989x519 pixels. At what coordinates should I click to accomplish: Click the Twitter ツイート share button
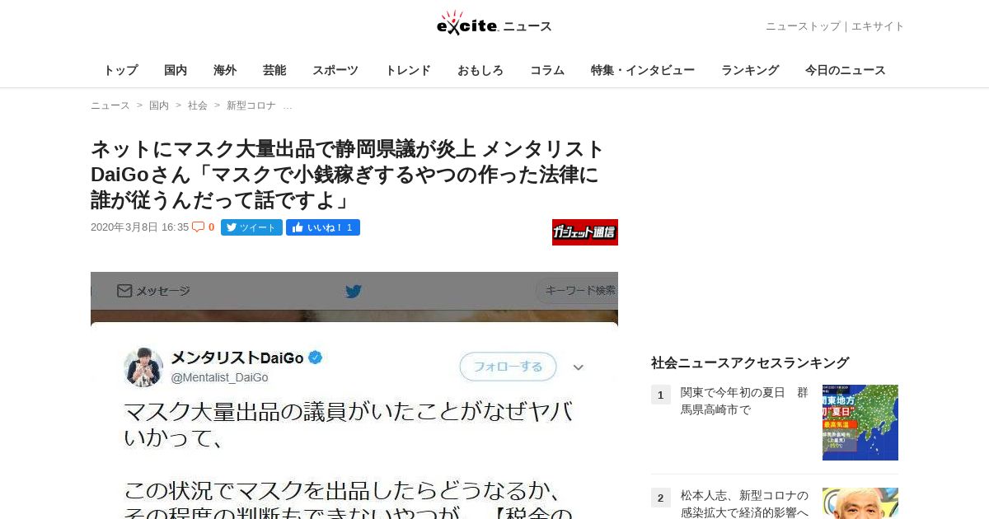pos(251,227)
